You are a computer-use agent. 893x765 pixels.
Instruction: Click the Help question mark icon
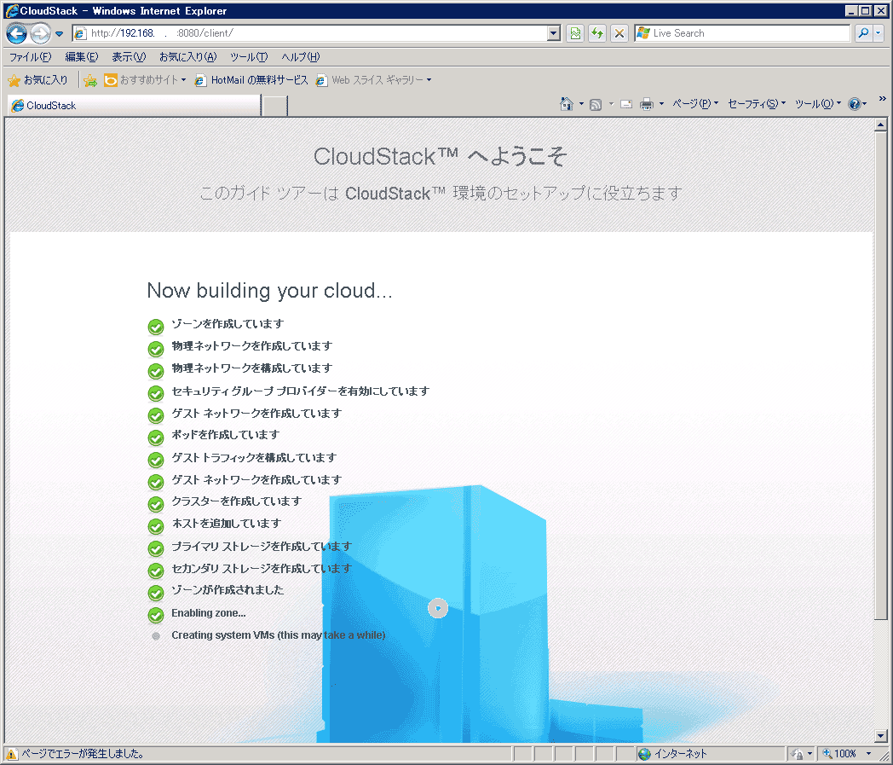pyautogui.click(x=855, y=104)
